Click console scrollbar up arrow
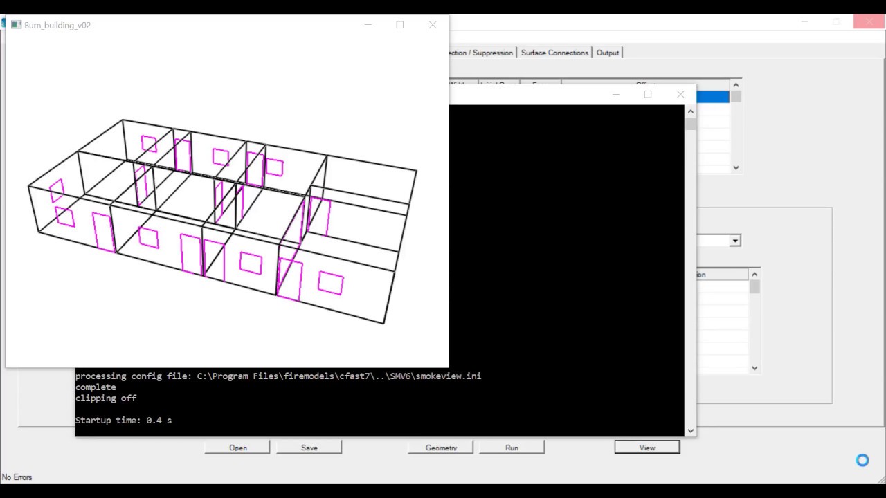 click(691, 111)
